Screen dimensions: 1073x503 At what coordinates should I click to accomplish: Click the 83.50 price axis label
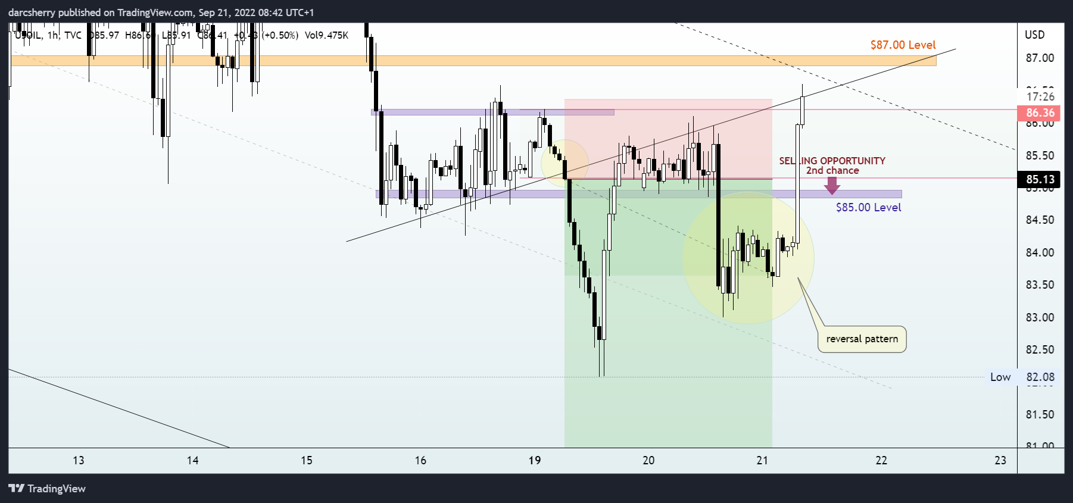click(x=1040, y=285)
